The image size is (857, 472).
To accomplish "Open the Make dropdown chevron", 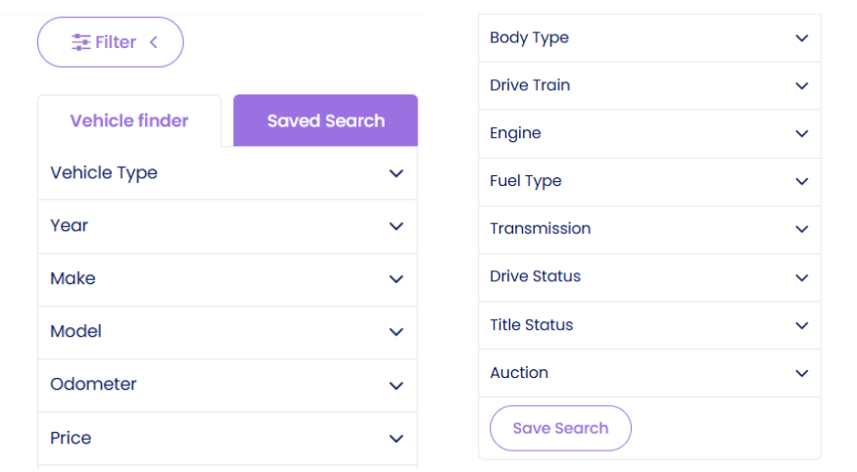I will pyautogui.click(x=396, y=279).
